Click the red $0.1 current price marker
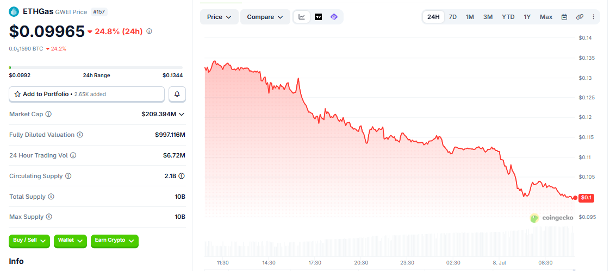Image resolution: width=610 pixels, height=271 pixels. [x=586, y=198]
